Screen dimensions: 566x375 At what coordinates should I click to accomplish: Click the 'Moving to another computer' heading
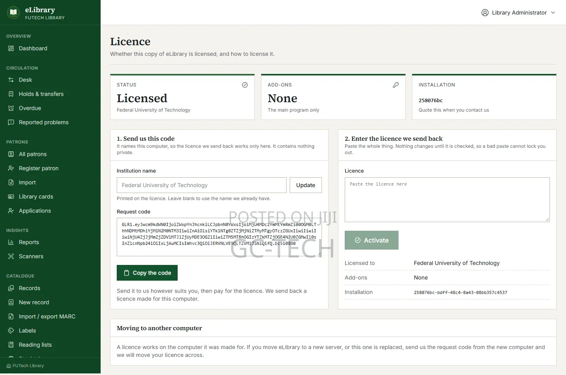coord(159,328)
